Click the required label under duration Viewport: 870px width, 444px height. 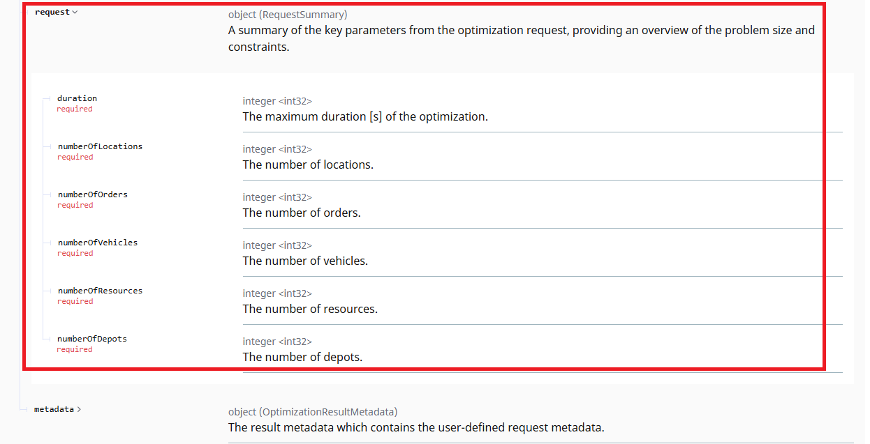(x=75, y=109)
